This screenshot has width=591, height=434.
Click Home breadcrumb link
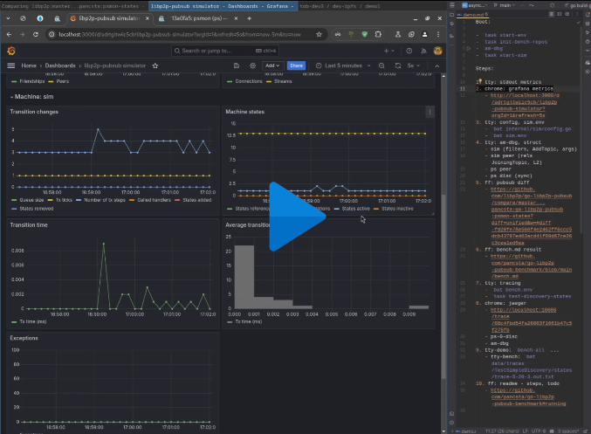click(30, 65)
